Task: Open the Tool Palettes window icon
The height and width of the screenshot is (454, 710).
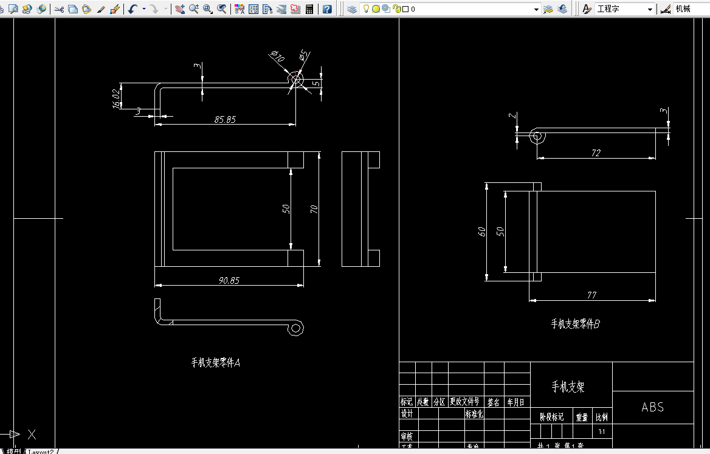Action: coord(267,9)
